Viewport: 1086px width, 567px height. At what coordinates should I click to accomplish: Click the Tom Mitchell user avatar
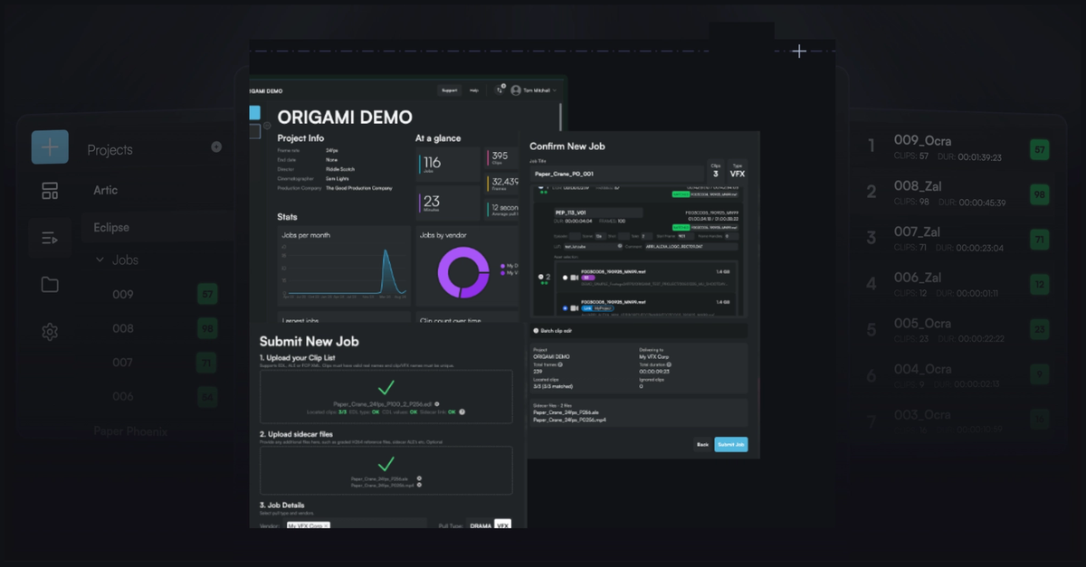coord(516,90)
